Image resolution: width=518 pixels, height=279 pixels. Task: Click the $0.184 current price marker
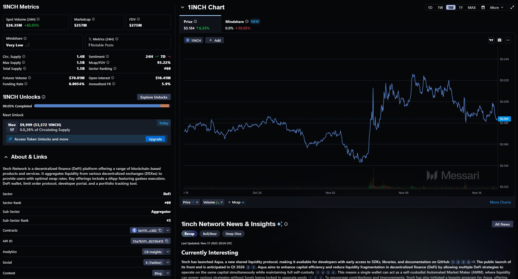click(504, 119)
